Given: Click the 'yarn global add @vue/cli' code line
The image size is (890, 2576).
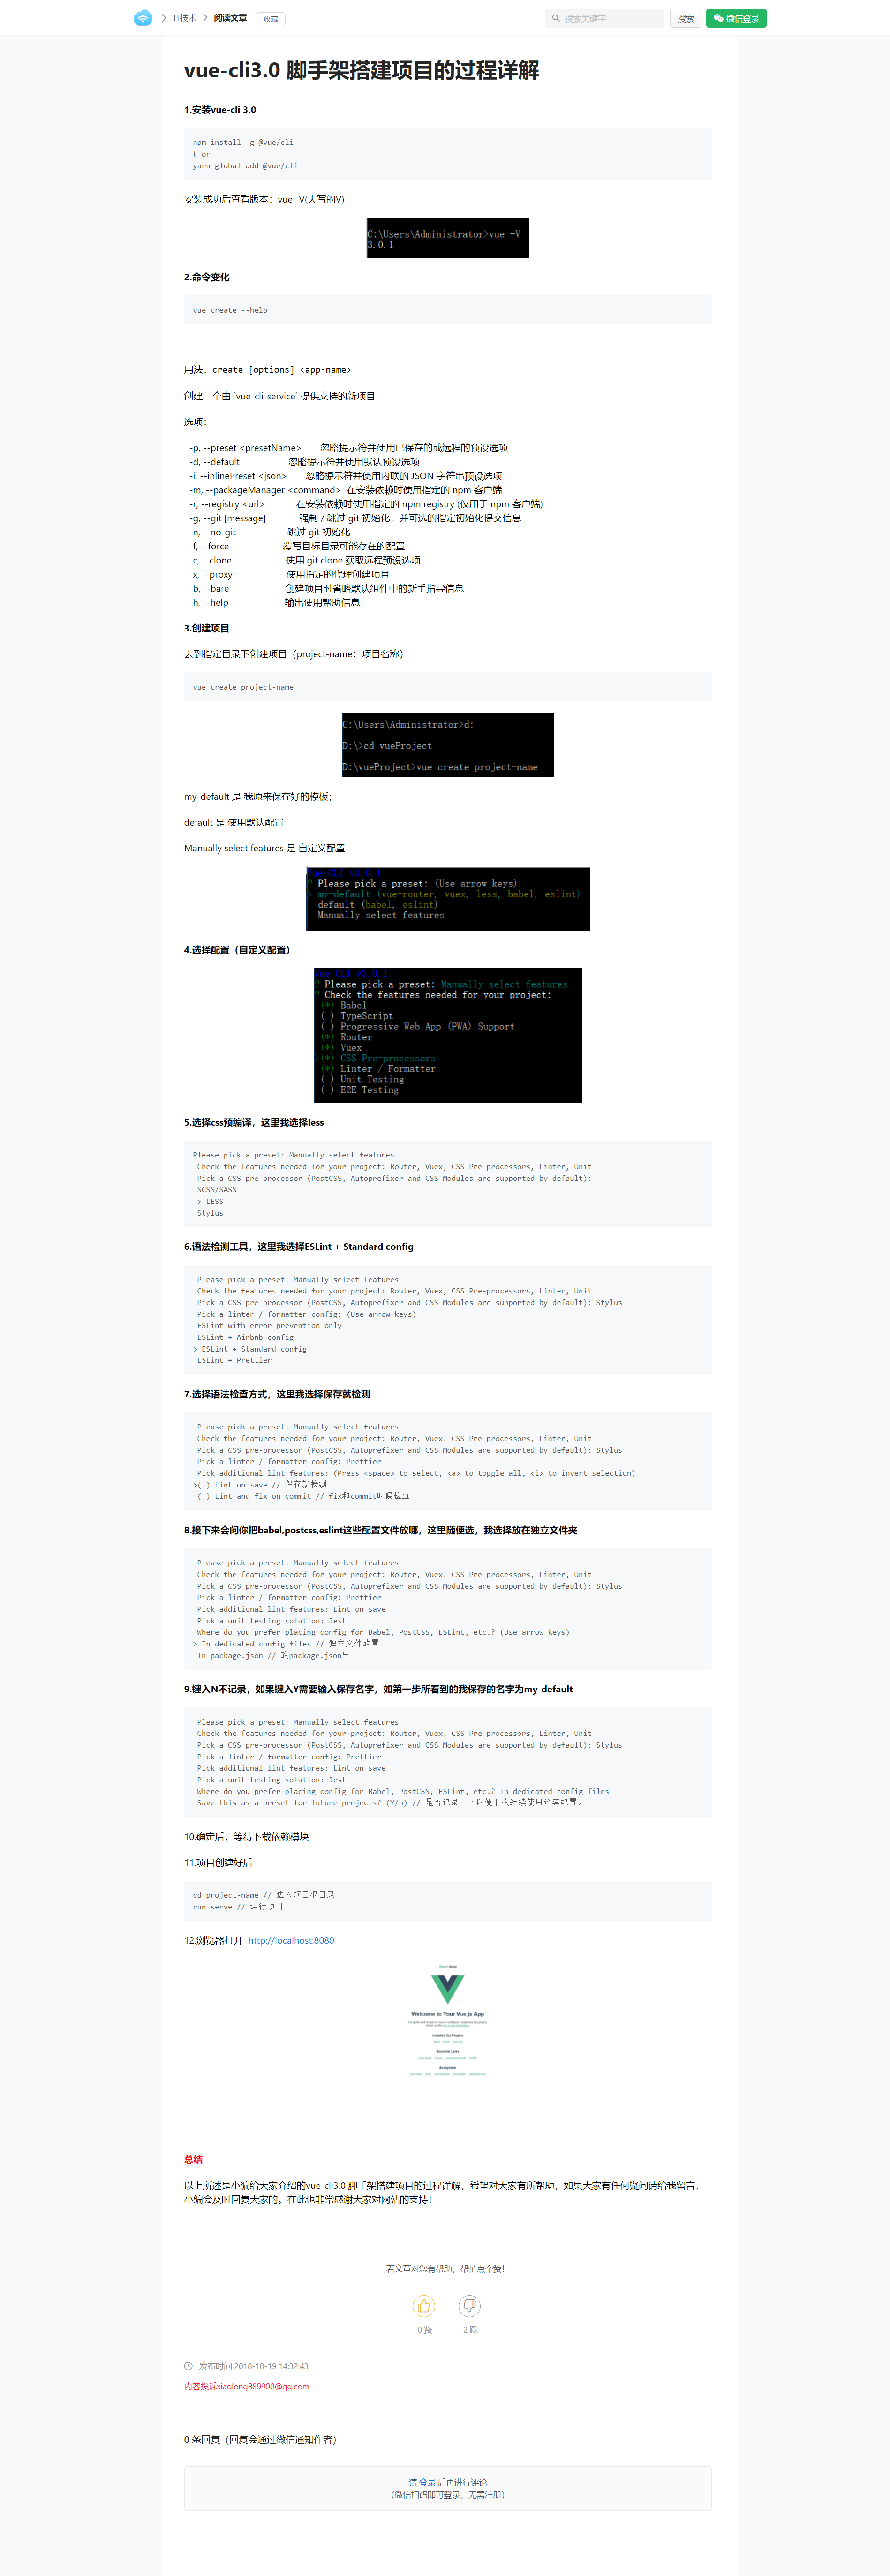Looking at the screenshot, I should point(245,166).
